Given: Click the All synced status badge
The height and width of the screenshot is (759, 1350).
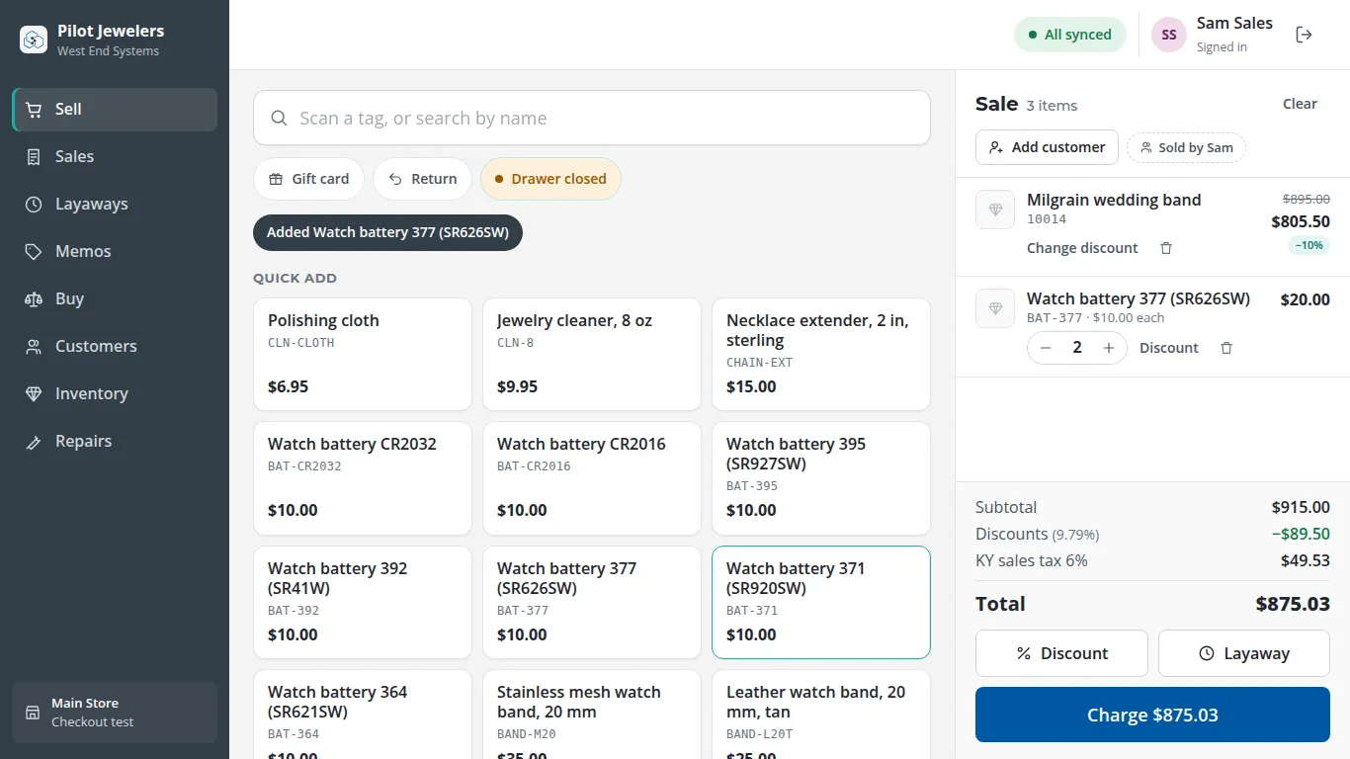Looking at the screenshot, I should [x=1069, y=35].
